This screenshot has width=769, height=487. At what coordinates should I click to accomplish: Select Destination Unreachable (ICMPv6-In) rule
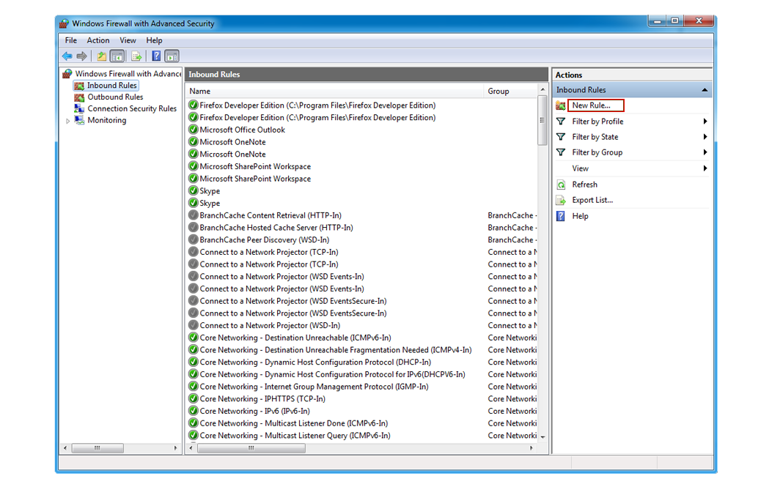point(295,338)
